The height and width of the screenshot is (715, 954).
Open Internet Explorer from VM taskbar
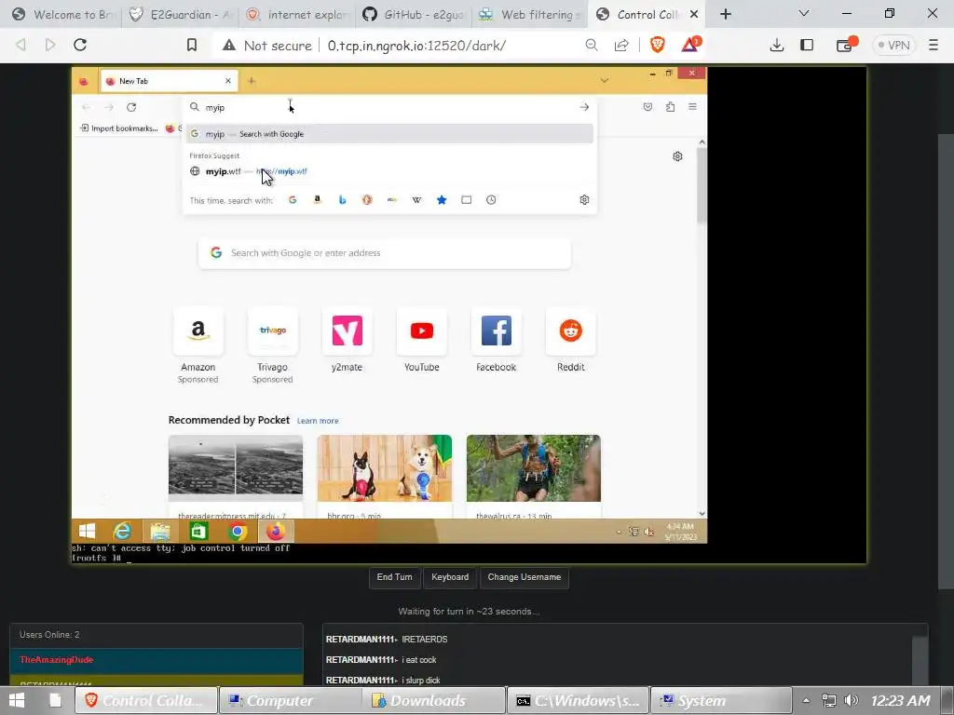pos(122,532)
